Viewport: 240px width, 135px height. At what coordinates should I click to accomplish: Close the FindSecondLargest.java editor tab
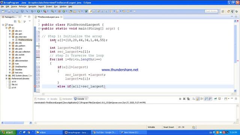click(61, 17)
